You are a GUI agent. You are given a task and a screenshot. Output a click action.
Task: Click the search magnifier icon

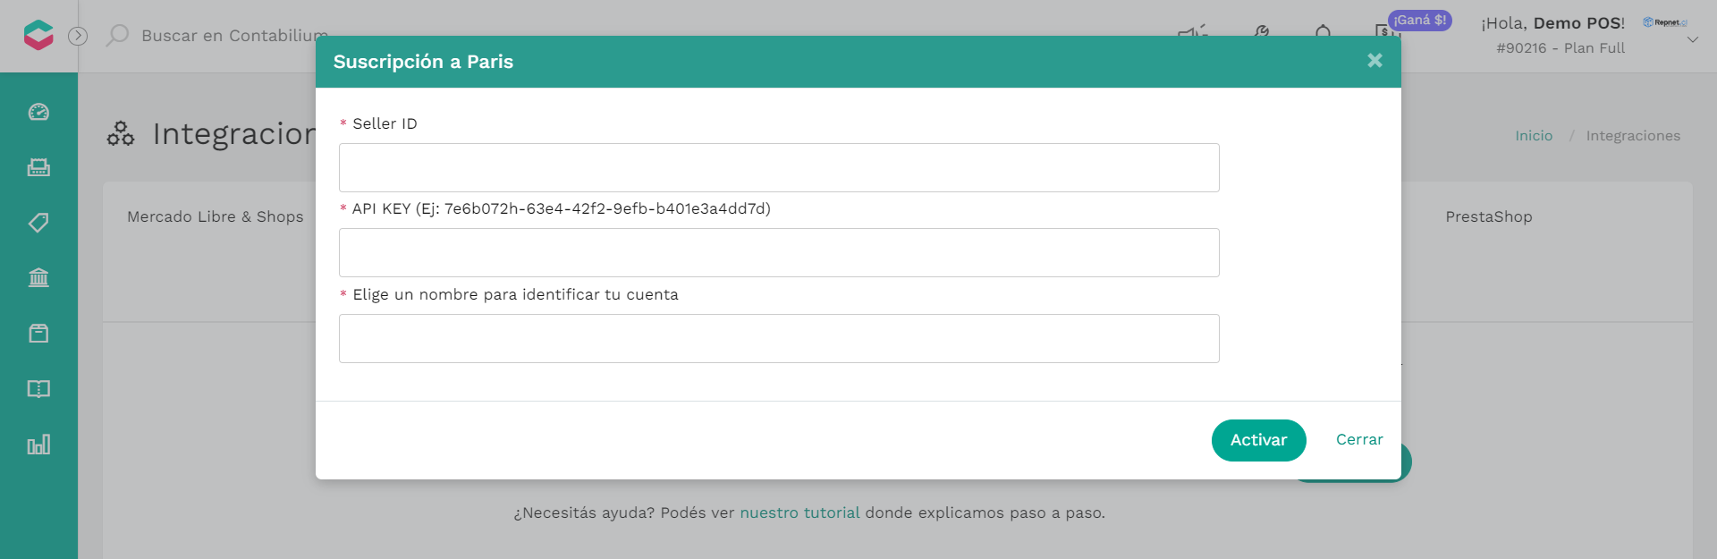pyautogui.click(x=117, y=36)
